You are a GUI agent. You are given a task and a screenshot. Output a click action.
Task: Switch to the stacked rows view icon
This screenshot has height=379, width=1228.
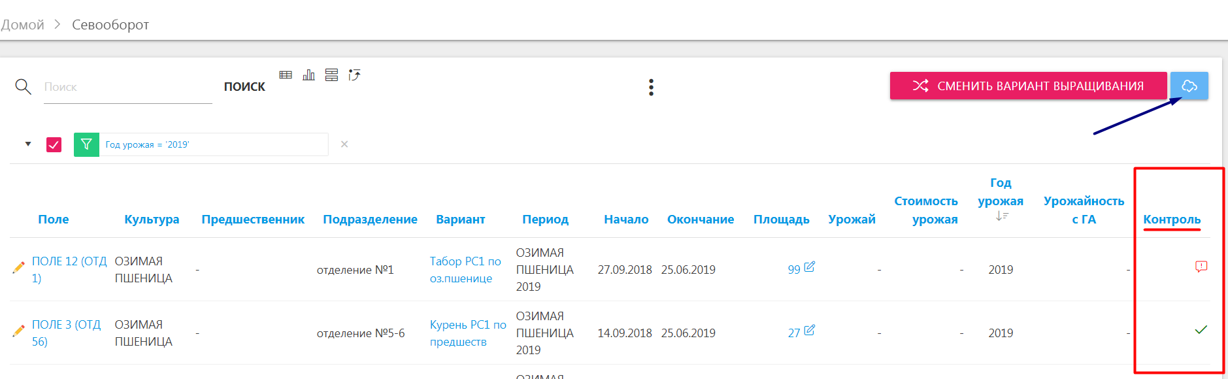(x=331, y=75)
